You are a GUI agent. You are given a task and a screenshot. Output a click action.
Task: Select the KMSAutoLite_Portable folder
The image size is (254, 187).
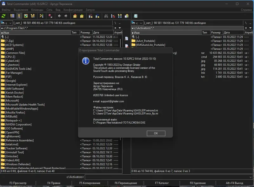[150, 45]
